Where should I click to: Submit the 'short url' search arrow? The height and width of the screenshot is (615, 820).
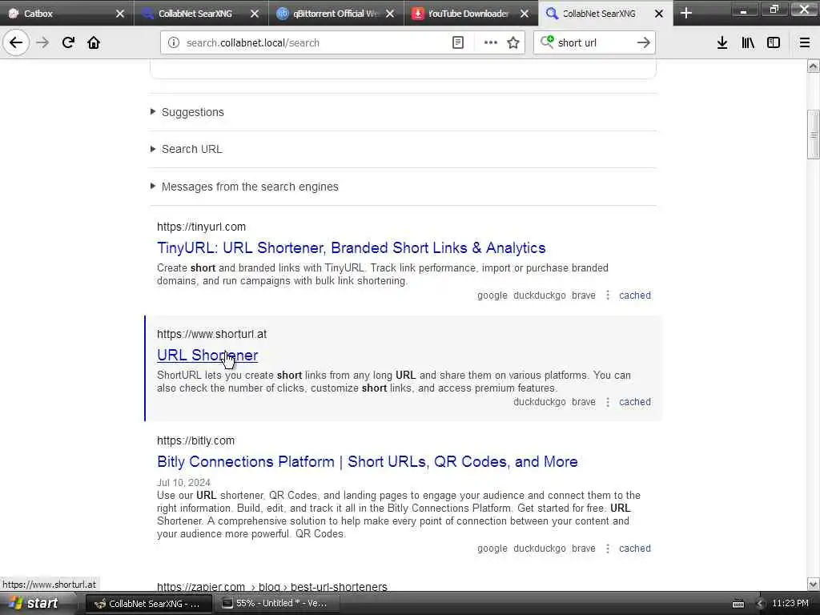(643, 43)
